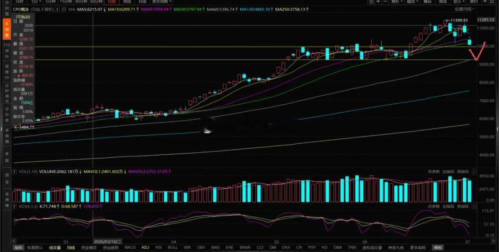The image size is (499, 252).
Task: Open the 设置均线 dropdown
Action: (464, 9)
